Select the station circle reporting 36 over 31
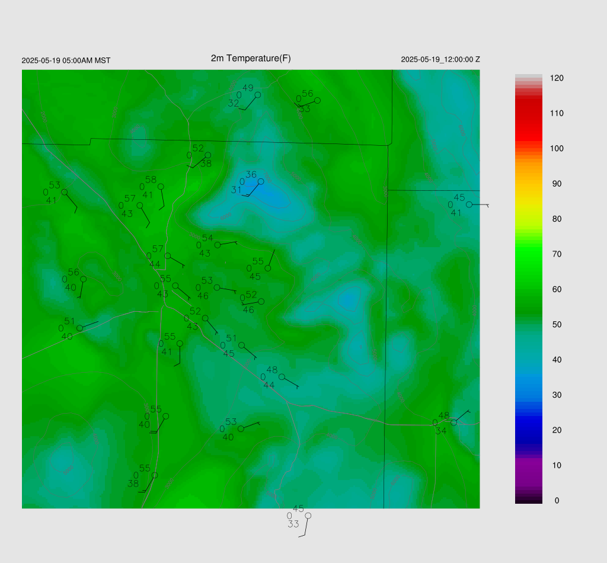This screenshot has height=563, width=607. tap(261, 181)
